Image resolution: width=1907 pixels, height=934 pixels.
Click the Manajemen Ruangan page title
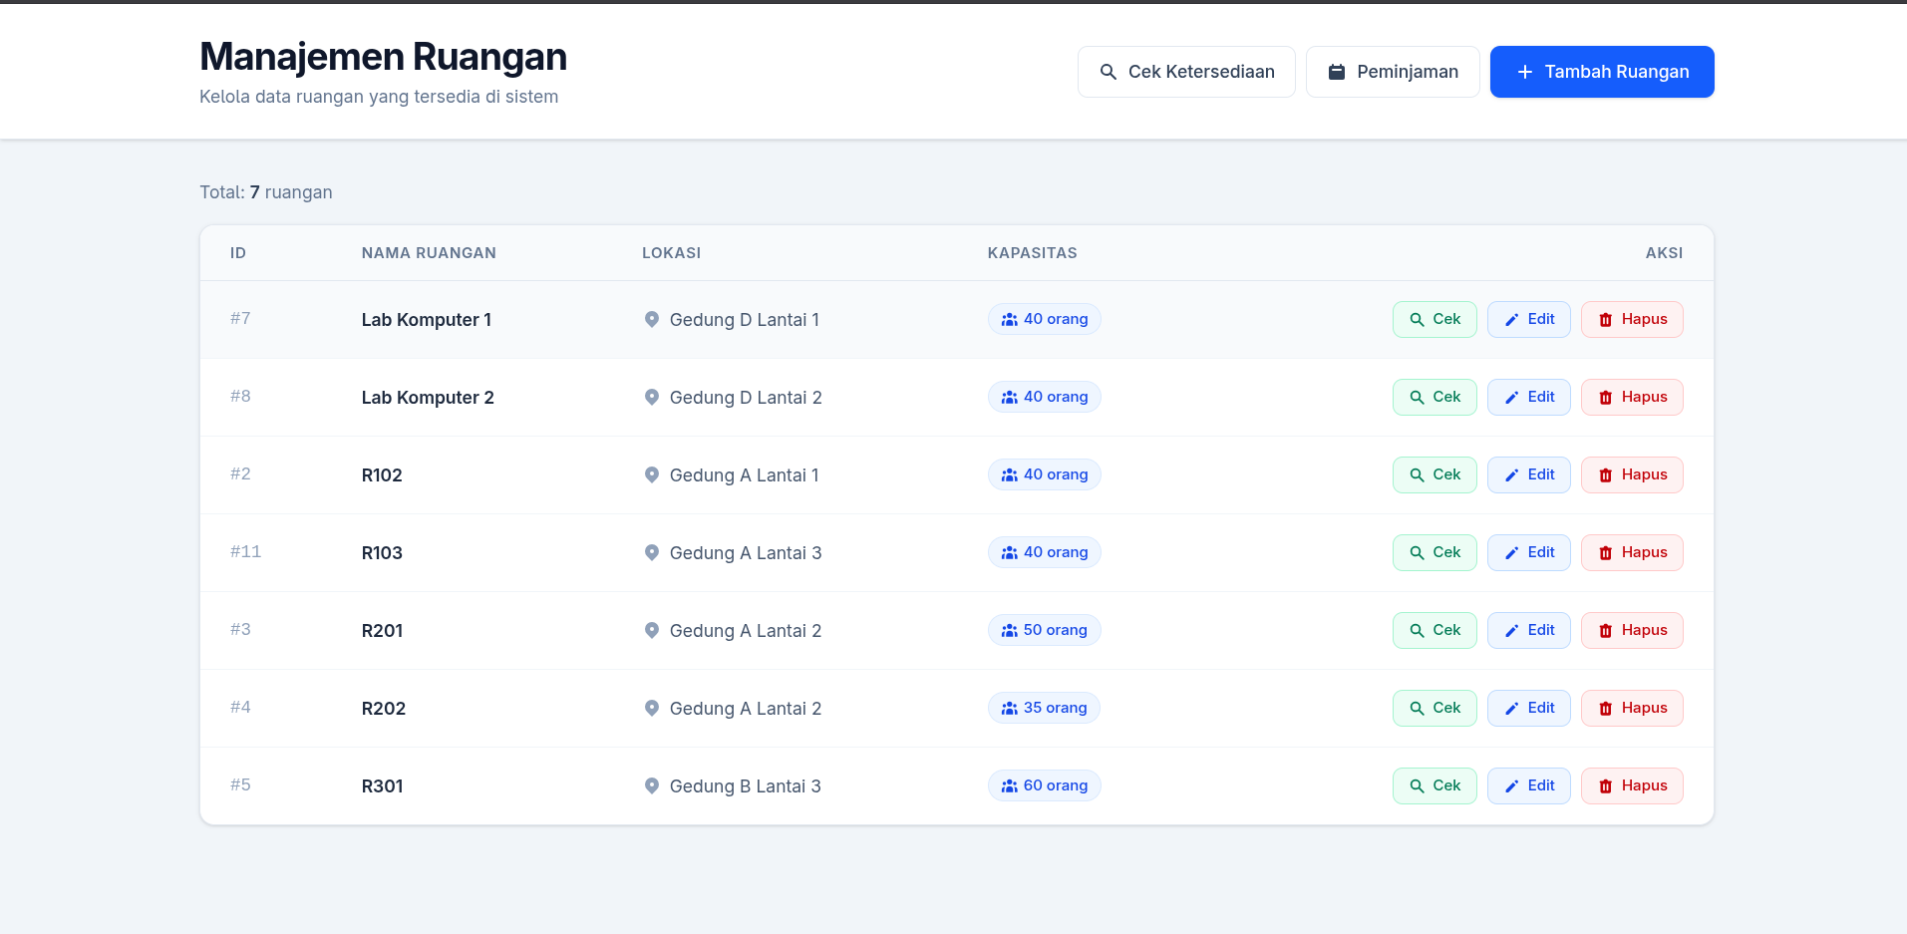point(383,56)
